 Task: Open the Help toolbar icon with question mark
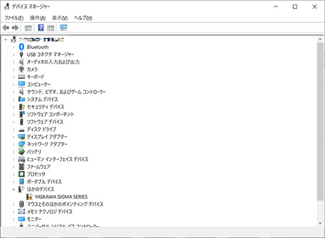[41, 28]
